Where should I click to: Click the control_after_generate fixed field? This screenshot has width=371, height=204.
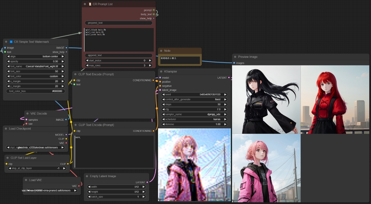(x=194, y=99)
